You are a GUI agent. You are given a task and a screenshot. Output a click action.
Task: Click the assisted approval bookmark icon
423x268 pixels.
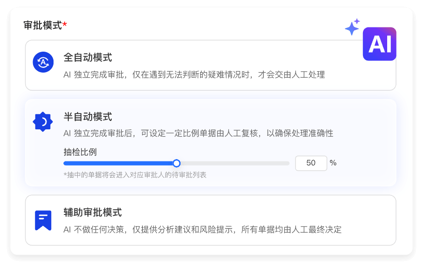[43, 220]
